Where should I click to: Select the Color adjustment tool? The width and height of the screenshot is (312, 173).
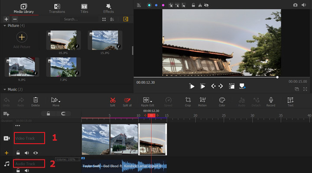222,100
